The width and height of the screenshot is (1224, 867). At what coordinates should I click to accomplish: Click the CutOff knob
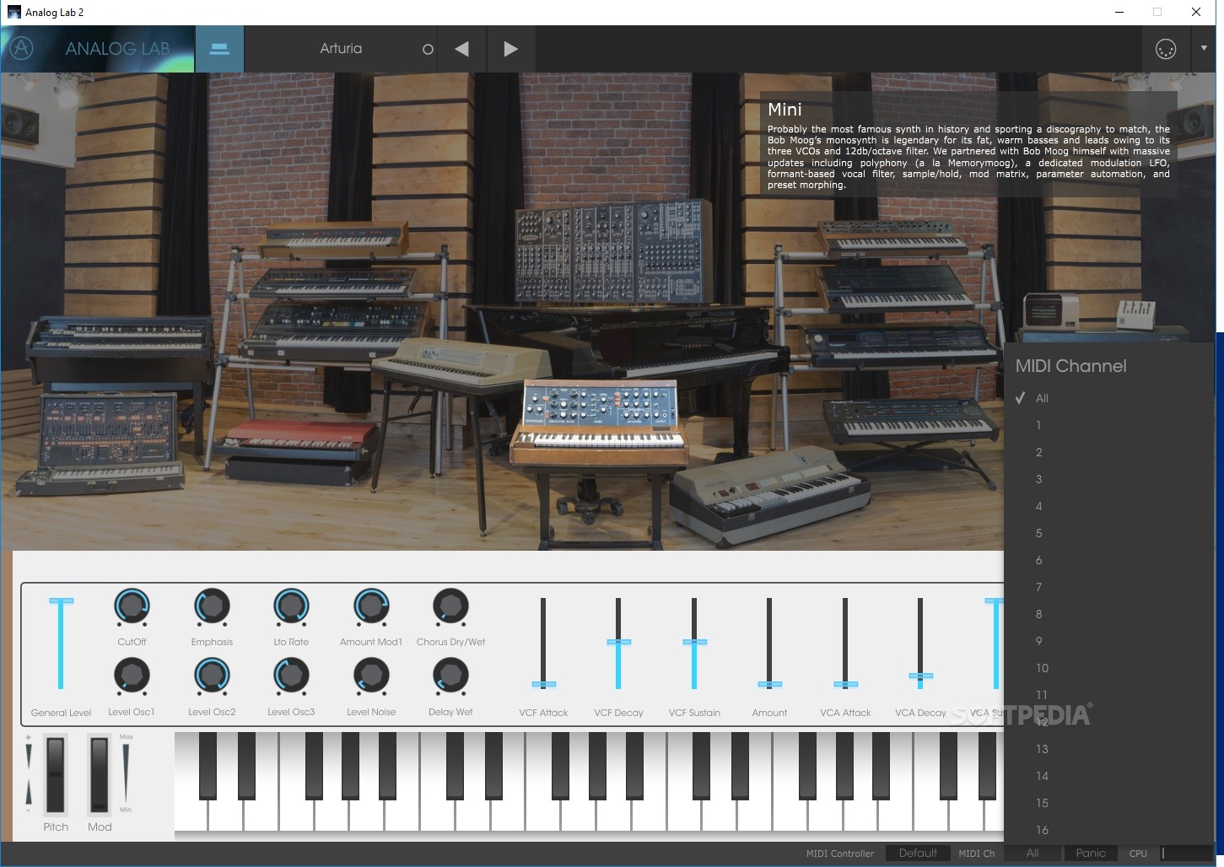click(132, 606)
